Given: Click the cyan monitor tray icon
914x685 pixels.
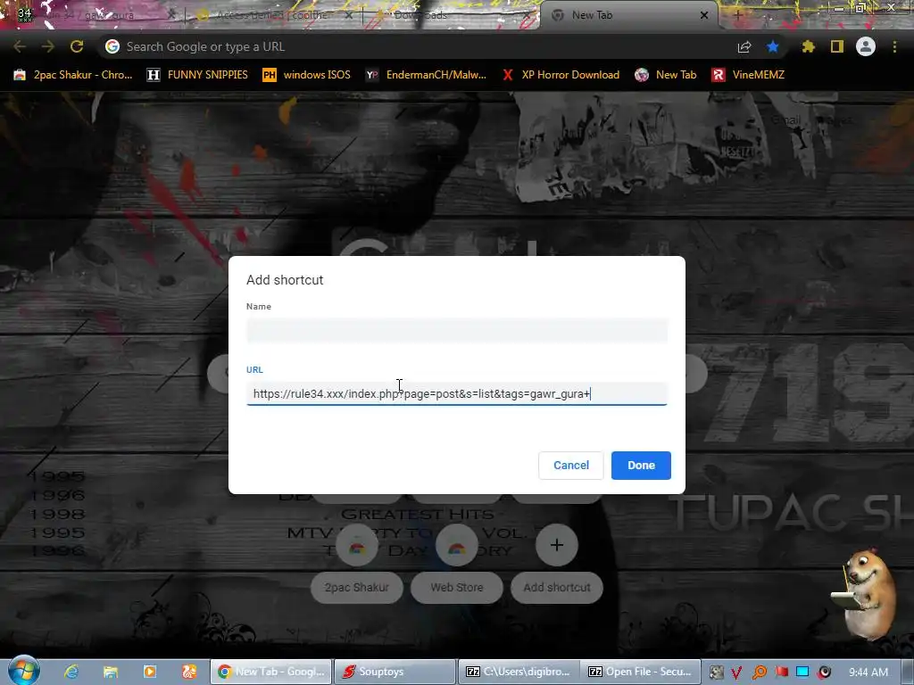Looking at the screenshot, I should point(802,673).
